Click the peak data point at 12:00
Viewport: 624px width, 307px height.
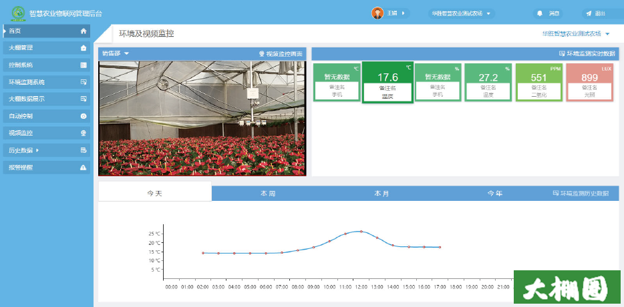coord(361,232)
